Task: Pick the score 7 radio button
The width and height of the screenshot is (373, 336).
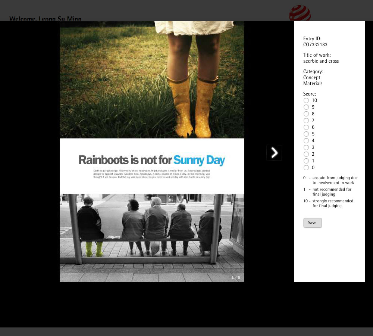Action: coord(306,121)
